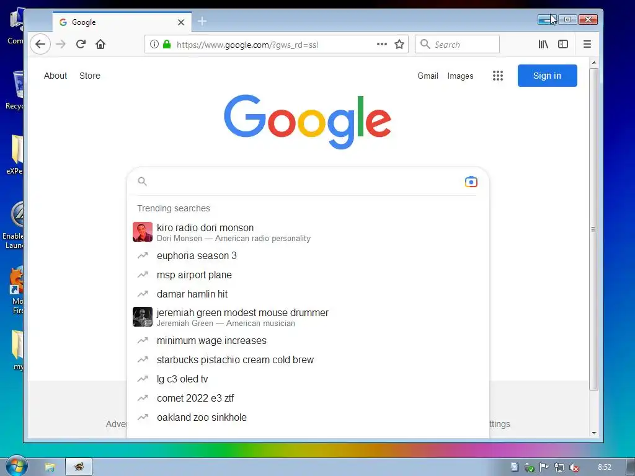Select suggestion lg c3 oled tv

tap(308, 379)
